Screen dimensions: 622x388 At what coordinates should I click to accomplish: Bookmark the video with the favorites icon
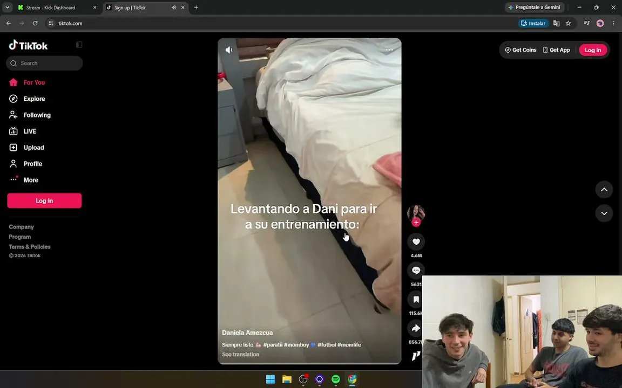tap(416, 299)
